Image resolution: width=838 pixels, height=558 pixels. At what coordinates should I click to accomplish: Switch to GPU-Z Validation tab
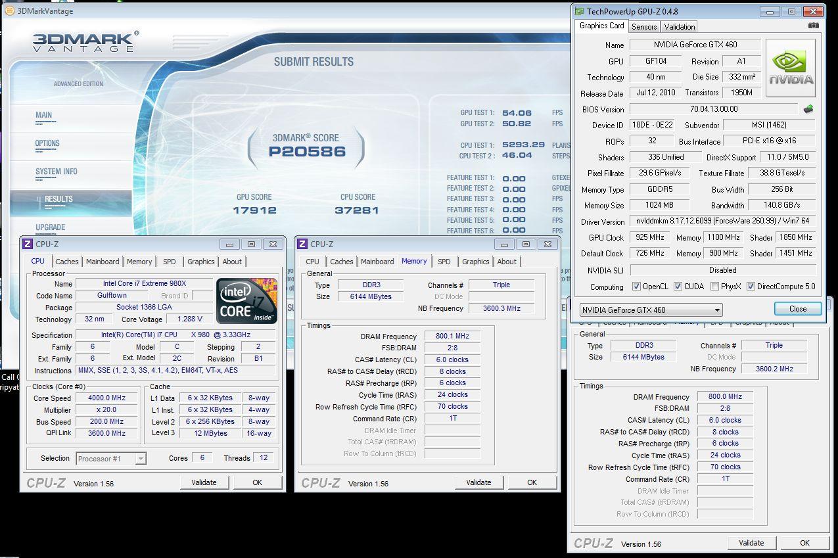pos(679,27)
